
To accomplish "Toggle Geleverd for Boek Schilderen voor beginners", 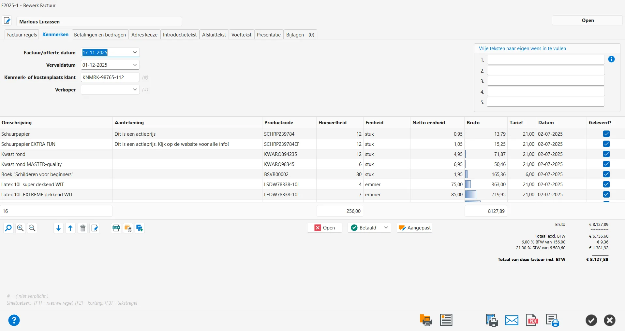I will tap(606, 174).
